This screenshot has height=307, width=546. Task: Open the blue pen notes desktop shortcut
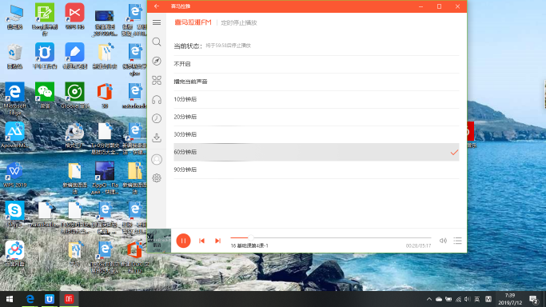coord(74,56)
